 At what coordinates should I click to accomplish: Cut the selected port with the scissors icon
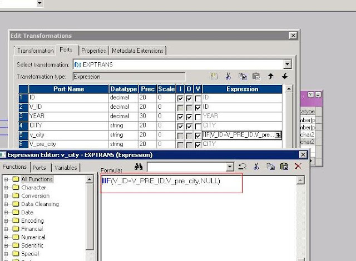pyautogui.click(x=228, y=76)
